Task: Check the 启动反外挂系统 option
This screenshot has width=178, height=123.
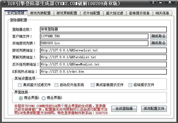Action: (x=56, y=85)
